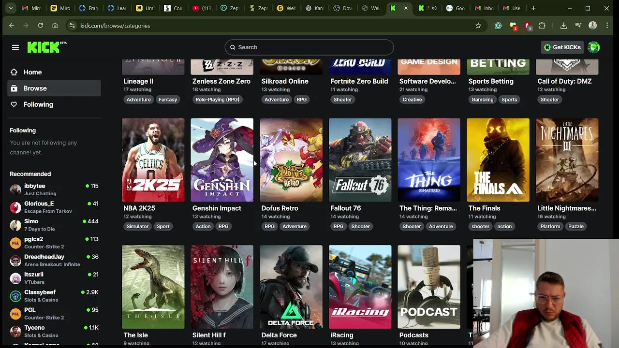Click the Genshin Impact category thumbnail

click(x=222, y=160)
